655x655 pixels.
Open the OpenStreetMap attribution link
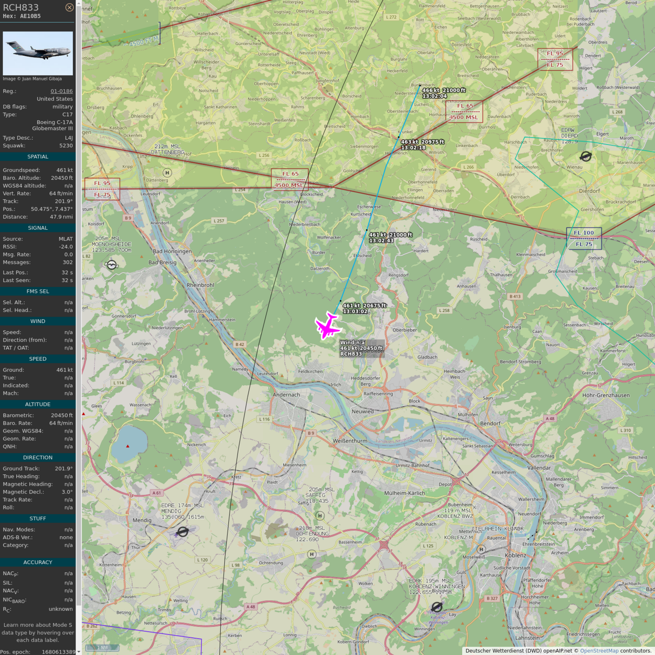point(599,651)
